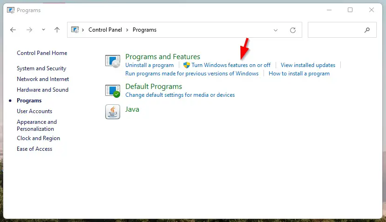Go back with the left arrow button
Image resolution: width=386 pixels, height=222 pixels.
(x=13, y=30)
